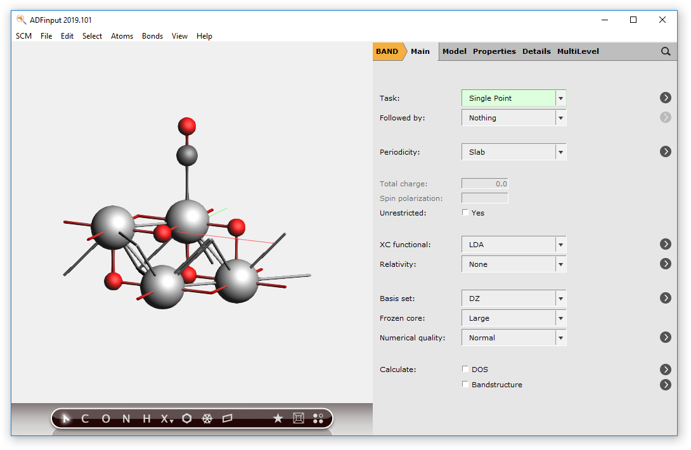This screenshot has height=450, width=691.
Task: Switch to the MultiLevel tab
Action: (x=578, y=51)
